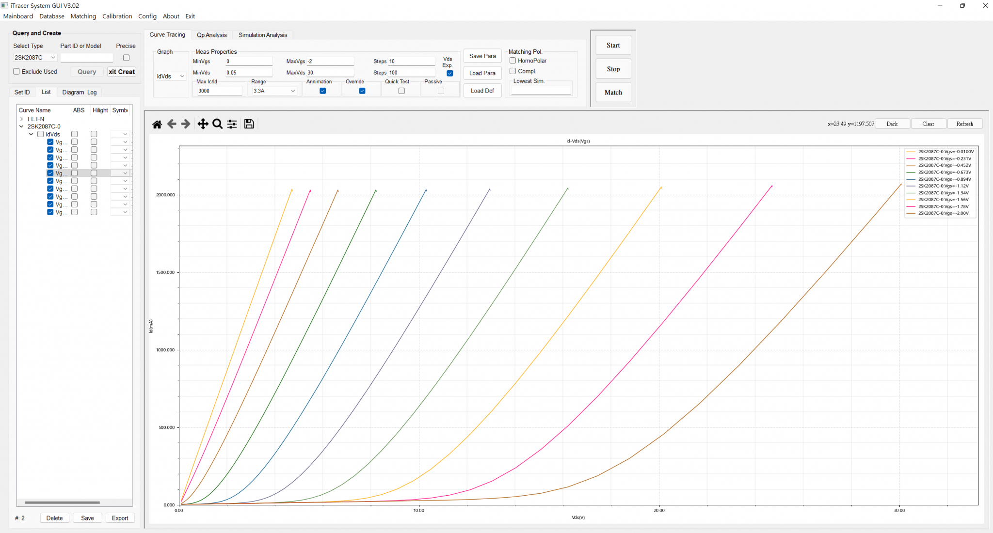The width and height of the screenshot is (993, 533).
Task: Save the figure with floppy icon
Action: [249, 124]
